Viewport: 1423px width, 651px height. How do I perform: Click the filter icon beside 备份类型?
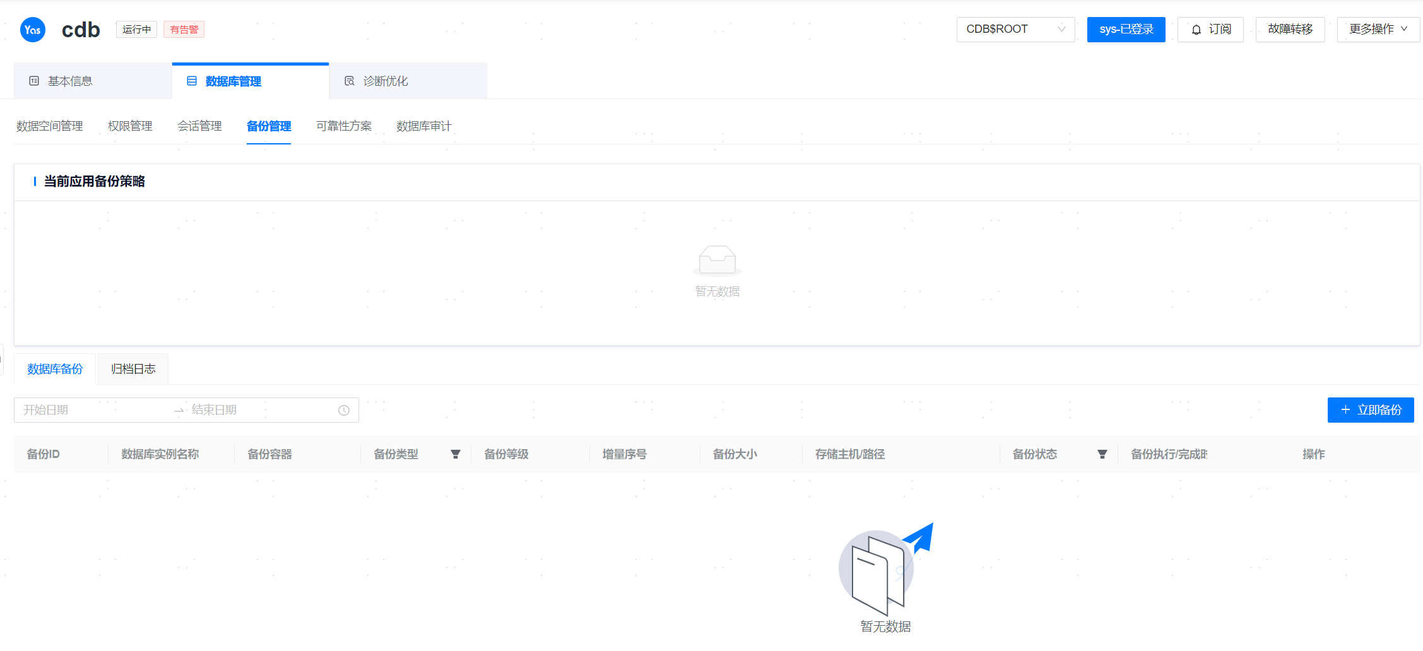(455, 454)
